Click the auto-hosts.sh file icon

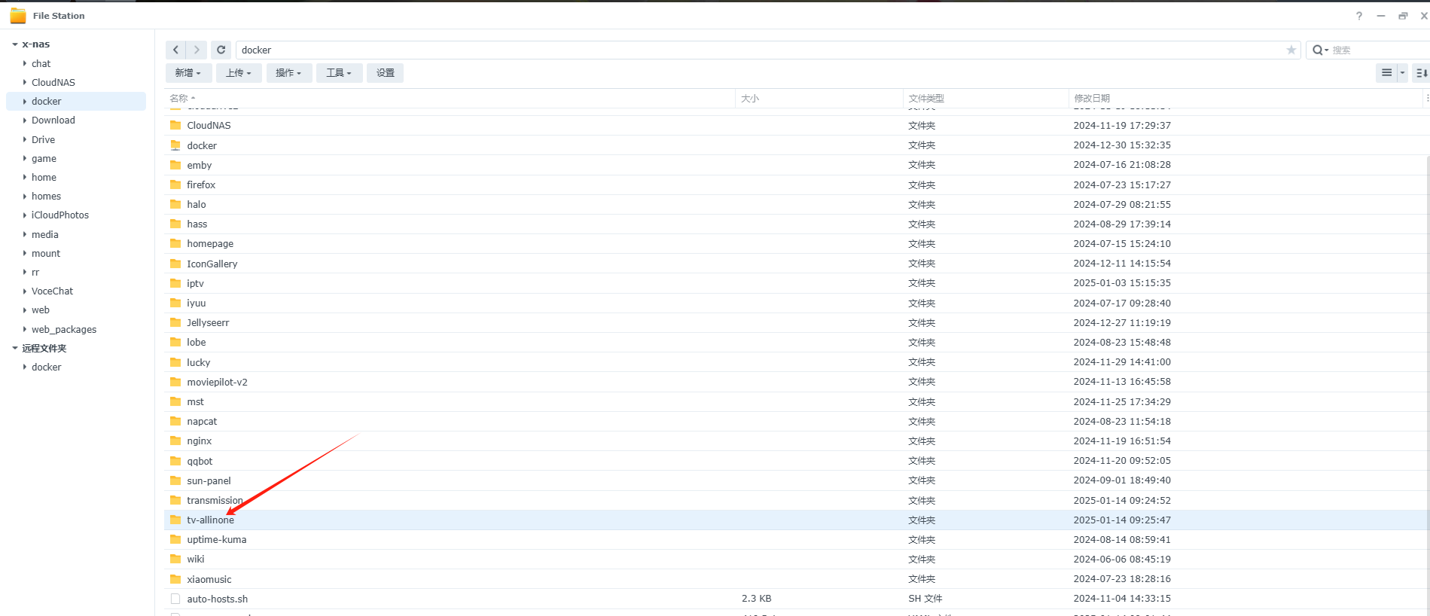coord(175,599)
